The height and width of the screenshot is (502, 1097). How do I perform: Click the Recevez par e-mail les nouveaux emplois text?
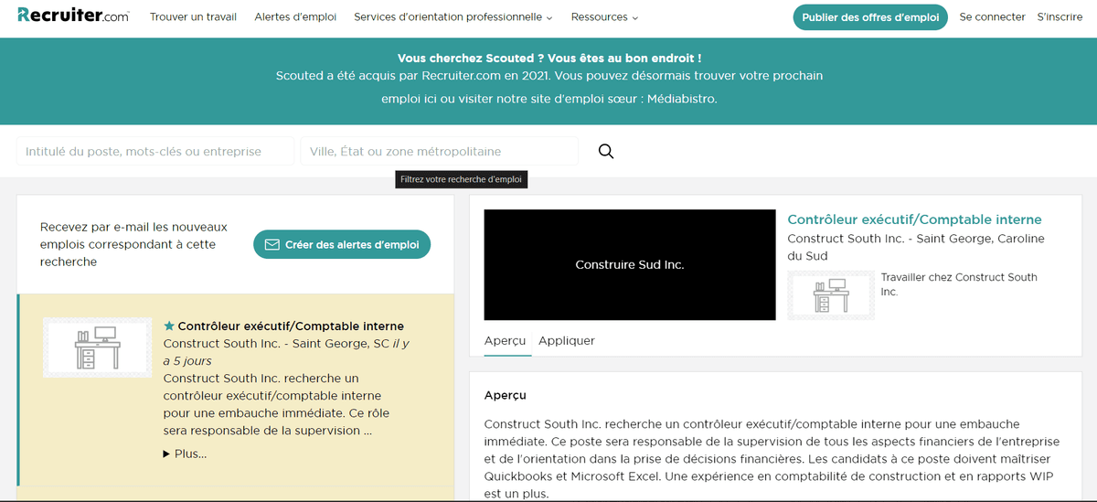(x=133, y=244)
